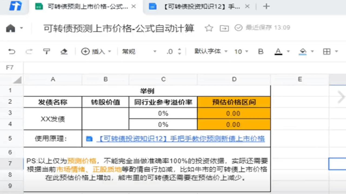Click the F7 cell name box
346x194 pixels.
(11, 67)
